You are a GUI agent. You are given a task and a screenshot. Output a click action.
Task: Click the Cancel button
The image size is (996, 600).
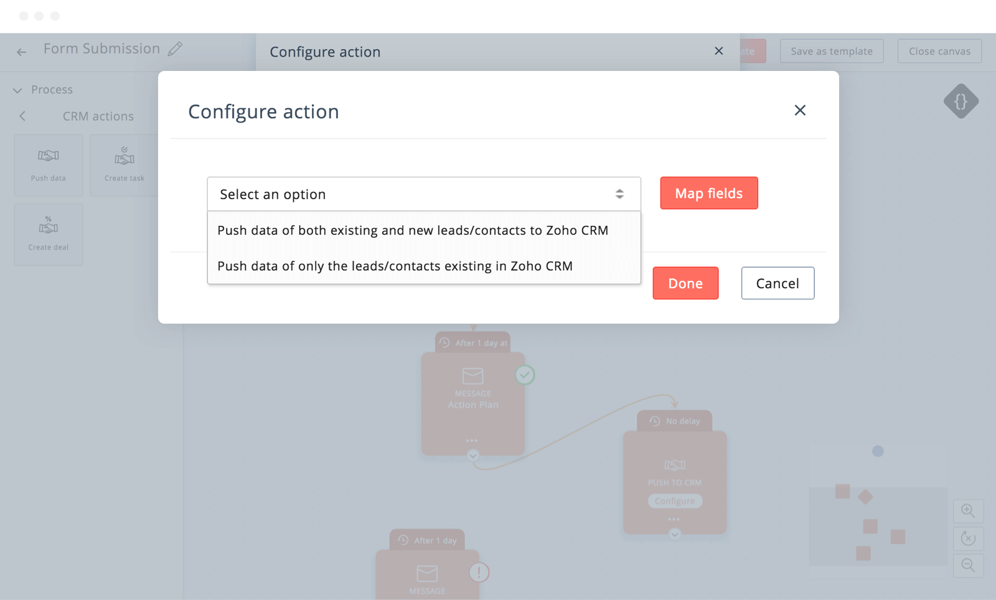[x=777, y=284]
